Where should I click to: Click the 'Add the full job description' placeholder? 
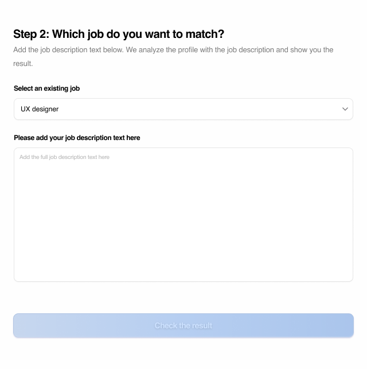click(64, 157)
